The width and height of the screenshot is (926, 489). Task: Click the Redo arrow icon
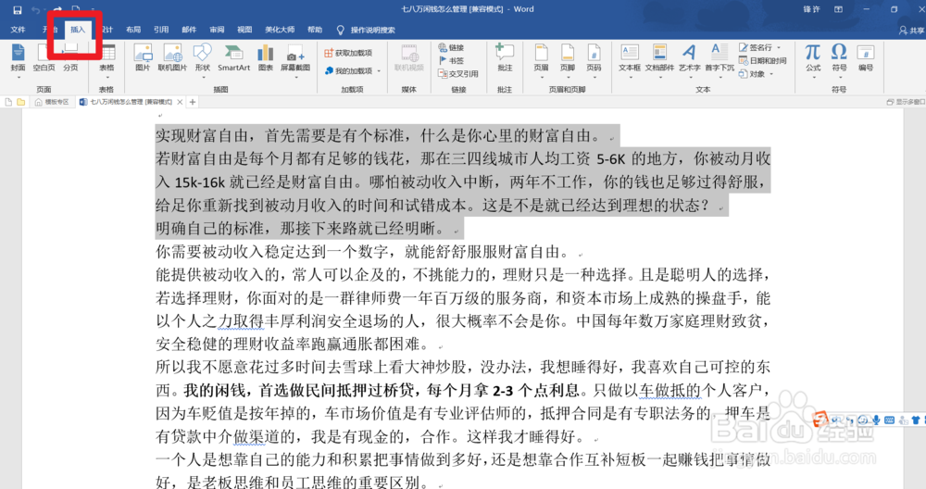pos(57,9)
